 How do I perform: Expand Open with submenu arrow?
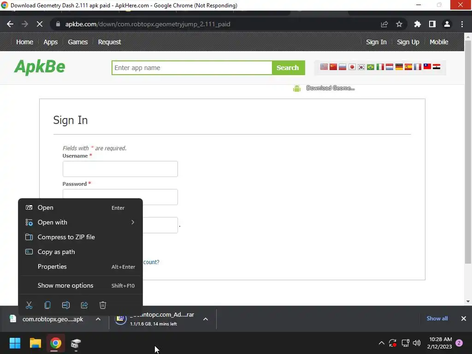tap(132, 222)
